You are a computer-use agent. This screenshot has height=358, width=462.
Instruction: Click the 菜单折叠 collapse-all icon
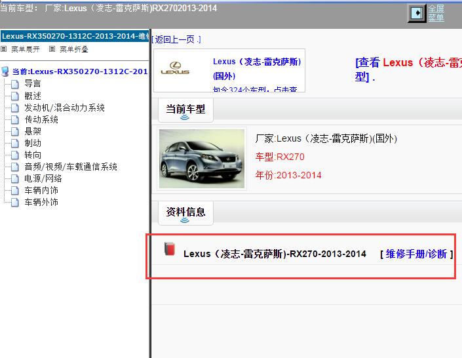coord(52,49)
